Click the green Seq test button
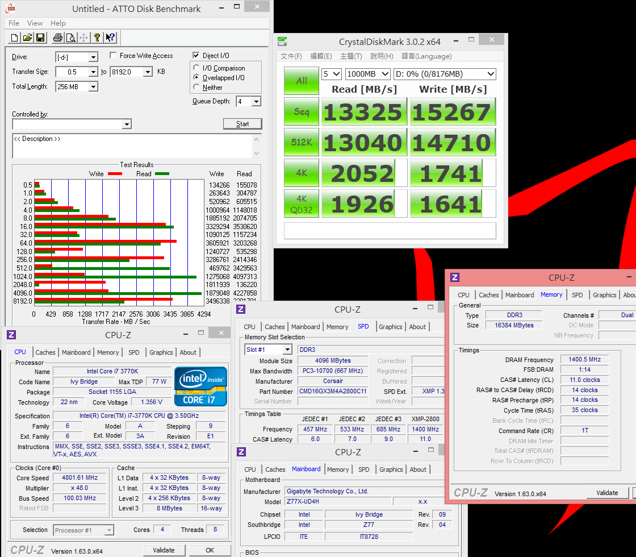The width and height of the screenshot is (636, 557). coord(301,112)
